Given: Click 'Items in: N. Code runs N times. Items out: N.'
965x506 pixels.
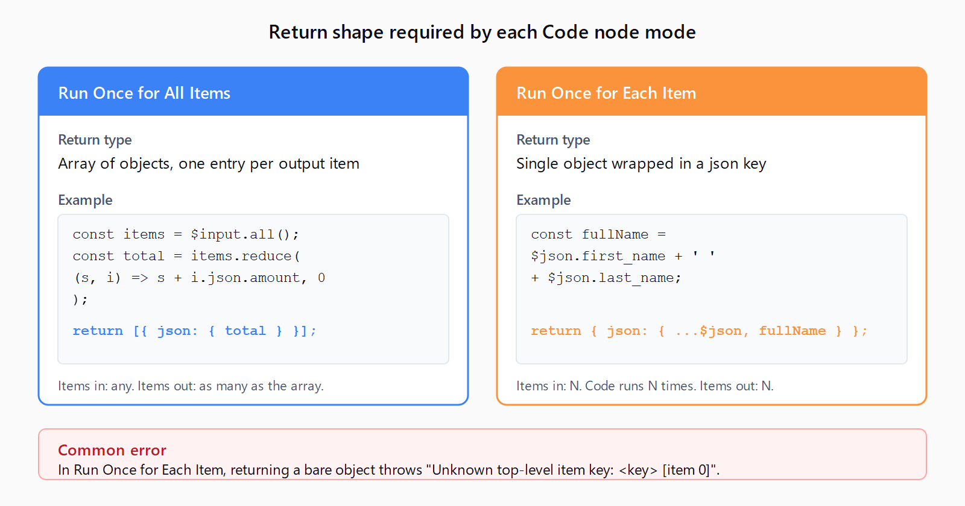Looking at the screenshot, I should click(645, 386).
